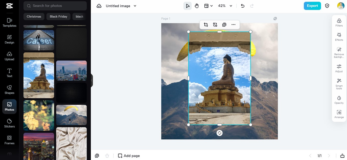347x160 pixels.
Task: Click the Add page button
Action: coord(129,156)
